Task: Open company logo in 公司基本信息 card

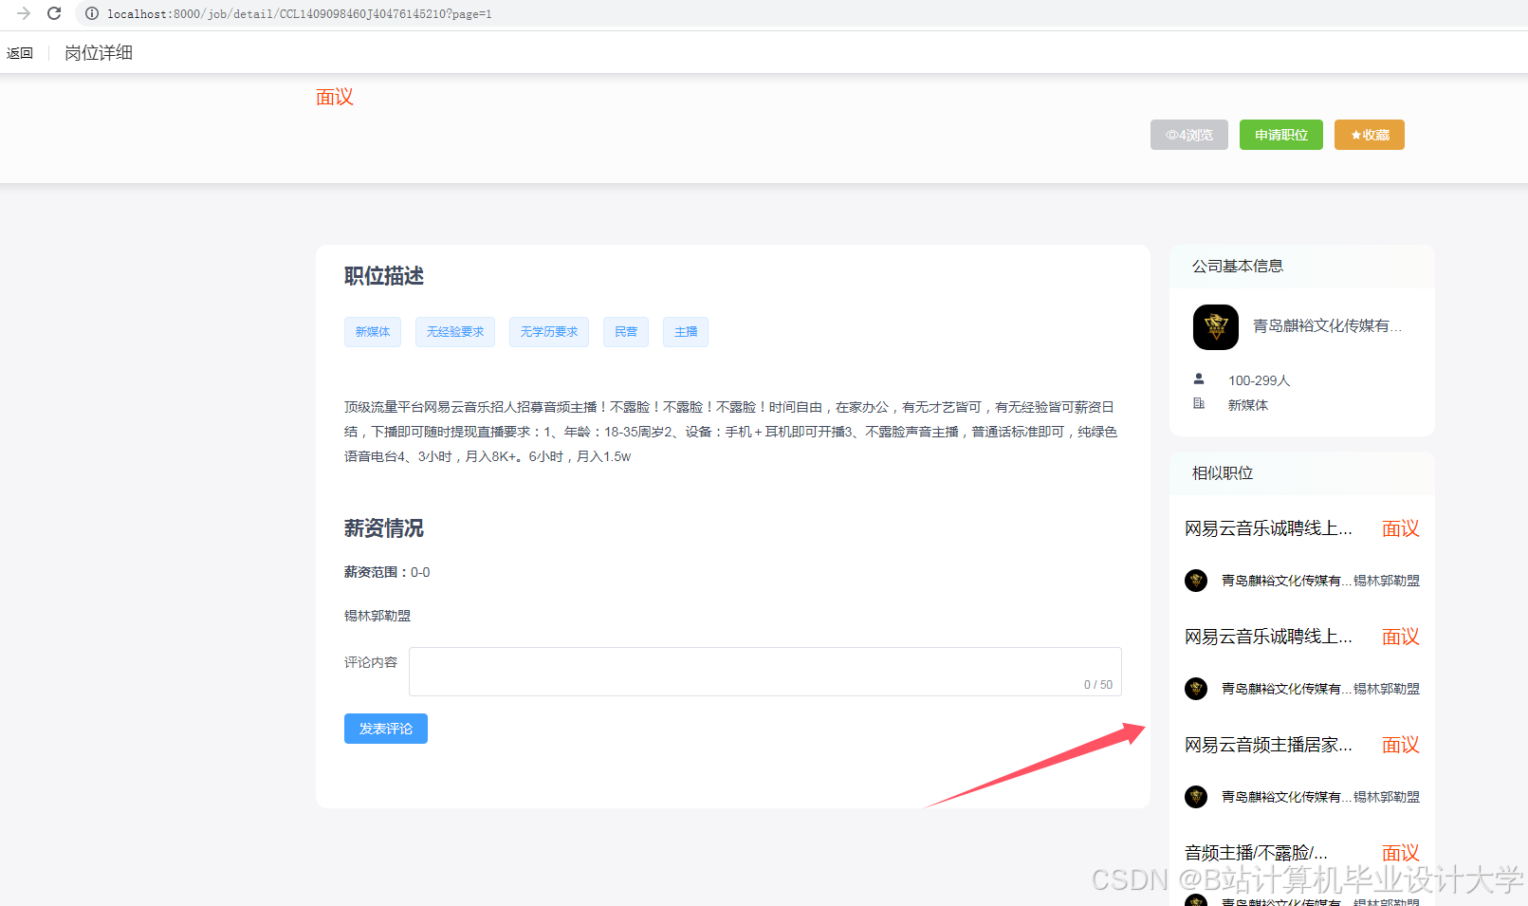Action: coord(1216,327)
